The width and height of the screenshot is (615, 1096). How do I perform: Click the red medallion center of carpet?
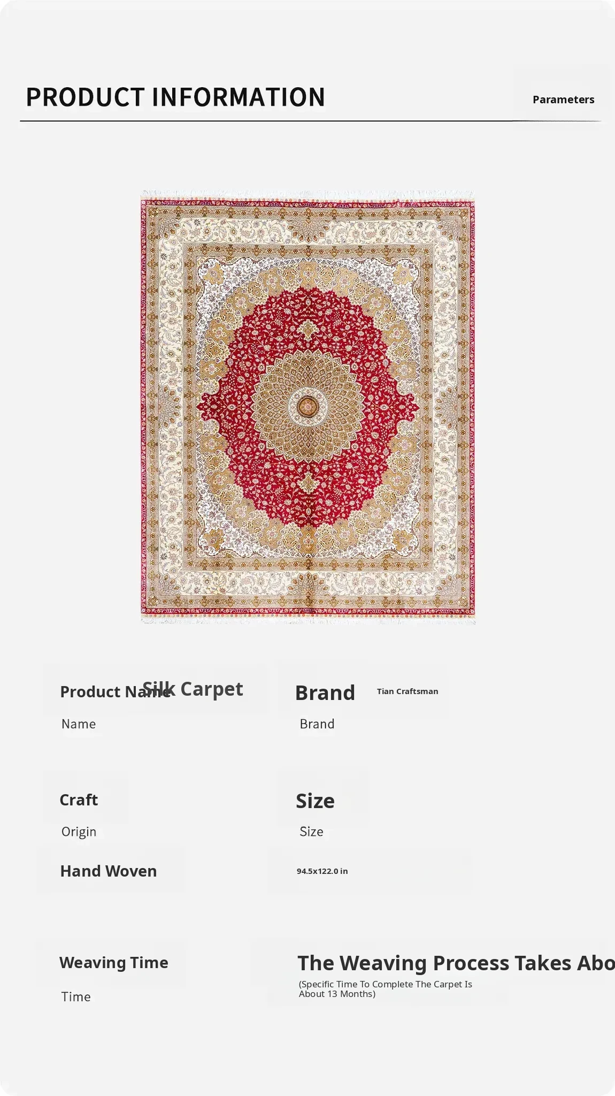(307, 407)
